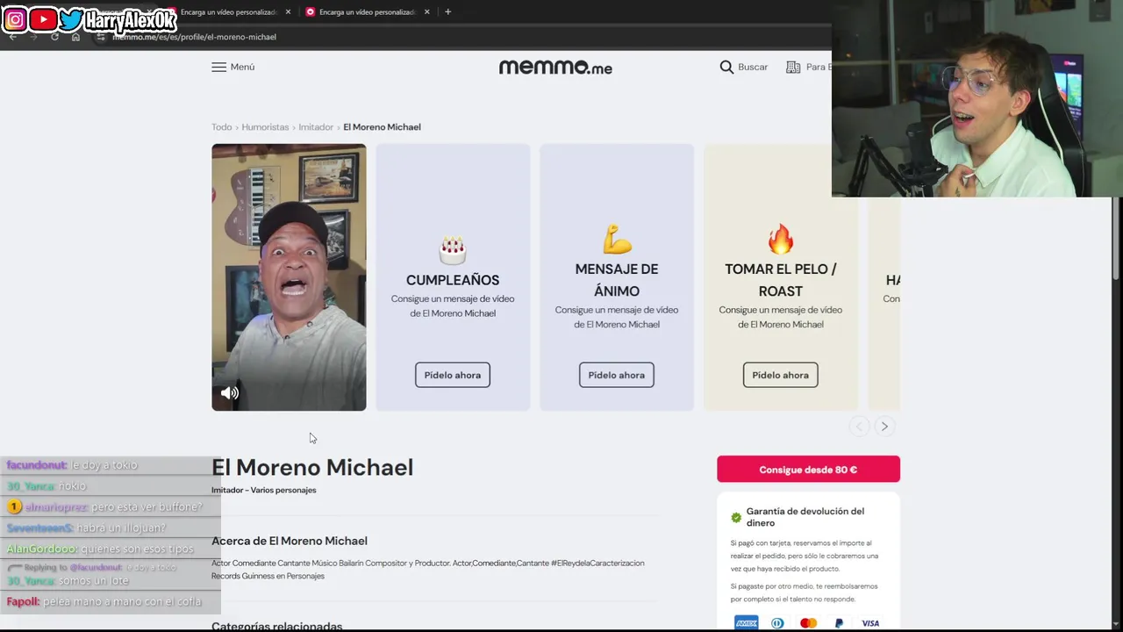Image resolution: width=1123 pixels, height=632 pixels.
Task: Click the Visa payment logo
Action: tap(870, 623)
